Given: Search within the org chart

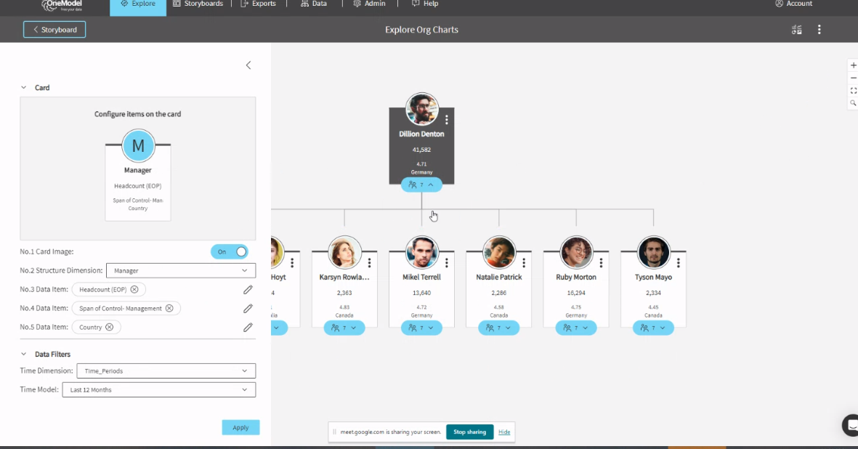Looking at the screenshot, I should 853,103.
